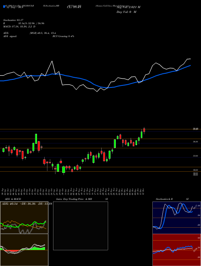The width and height of the screenshot is (201, 266).
Task: Open the blue Stochastics chart panel
Action: click(x=176, y=218)
